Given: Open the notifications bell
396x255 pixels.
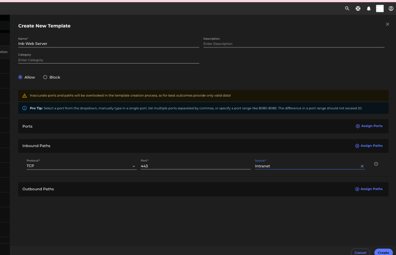Looking at the screenshot, I should pyautogui.click(x=369, y=9).
